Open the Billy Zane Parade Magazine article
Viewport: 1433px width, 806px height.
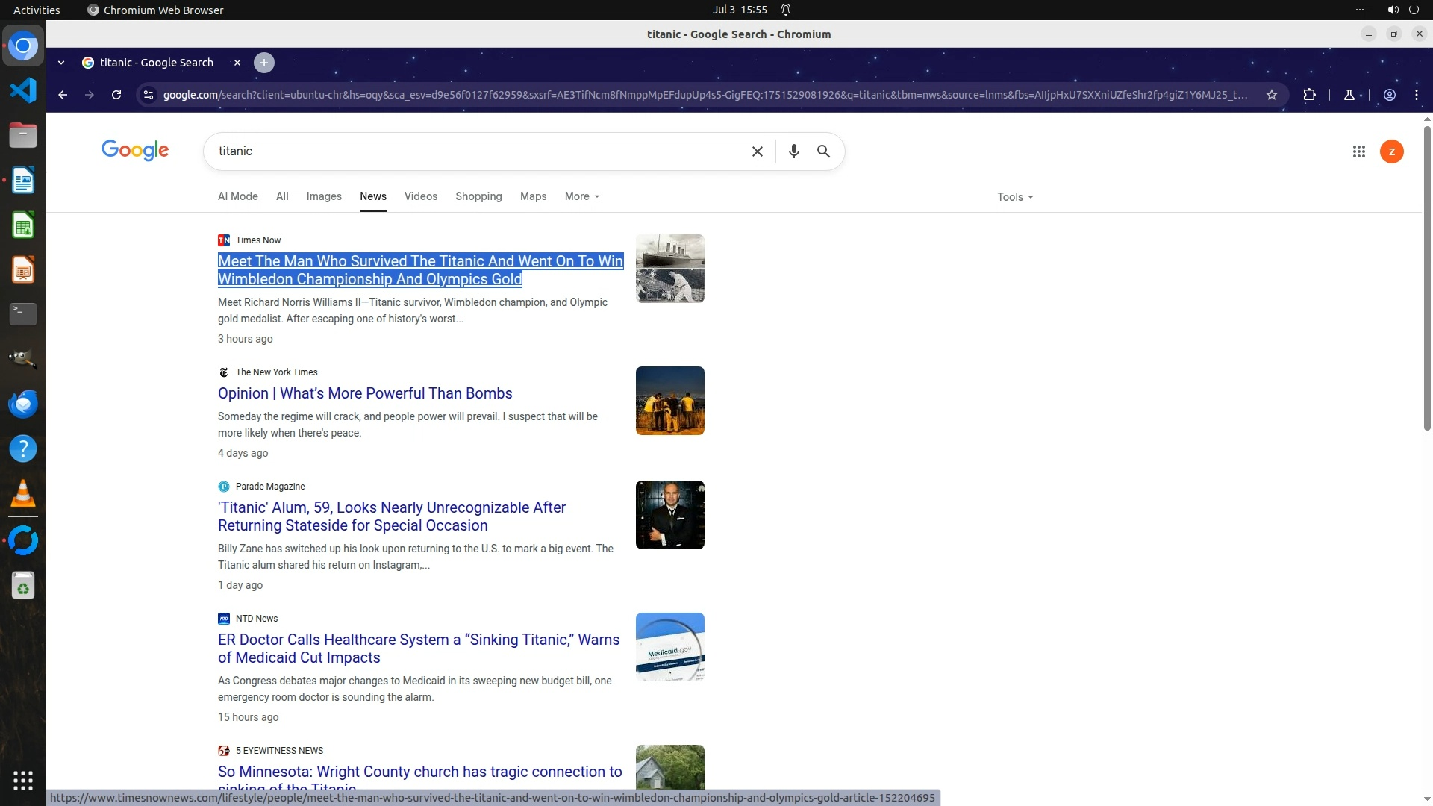(x=391, y=516)
